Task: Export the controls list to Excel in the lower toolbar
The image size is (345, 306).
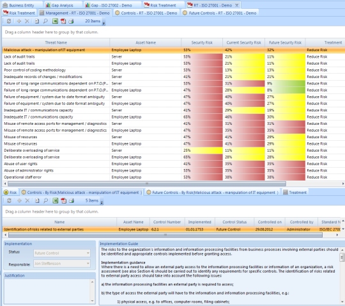Action: 56,200
